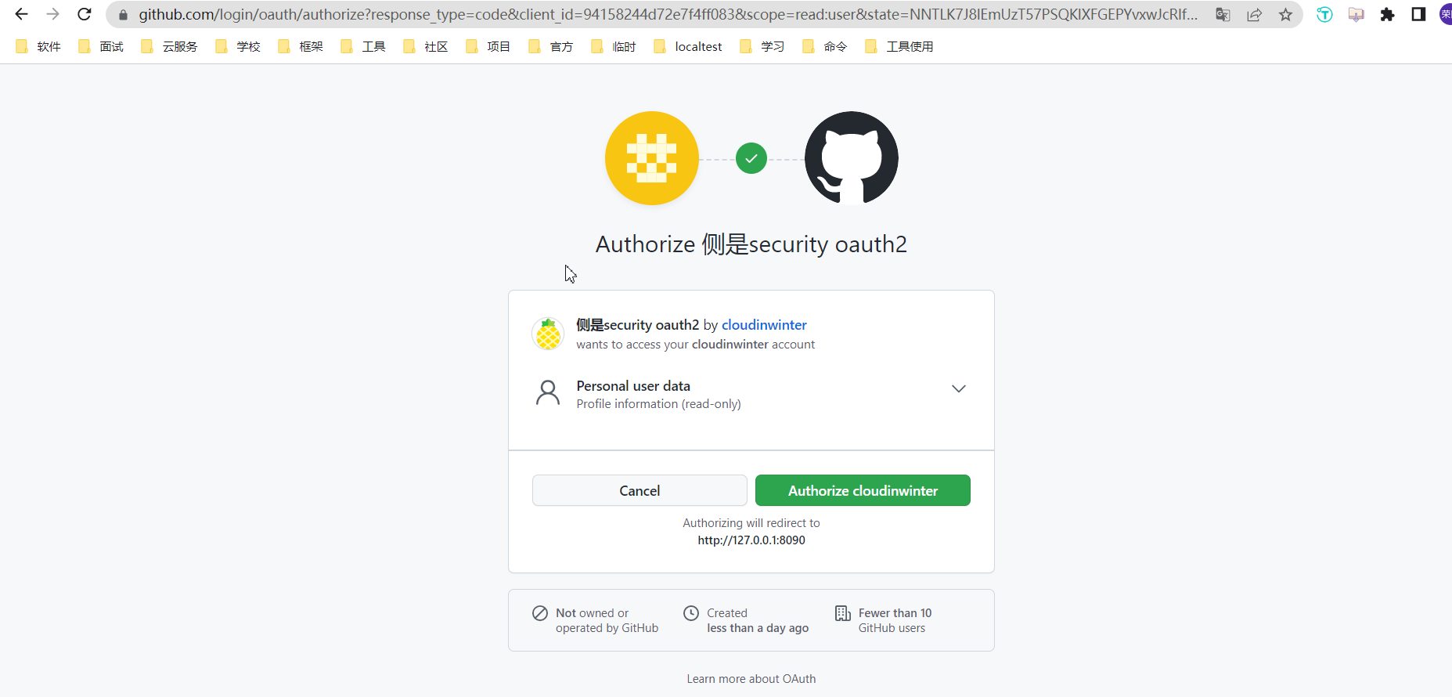This screenshot has height=697, width=1452.
Task: Click the Personal user data person icon
Action: tap(548, 392)
